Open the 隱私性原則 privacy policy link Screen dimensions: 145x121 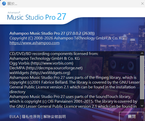pos(31,117)
